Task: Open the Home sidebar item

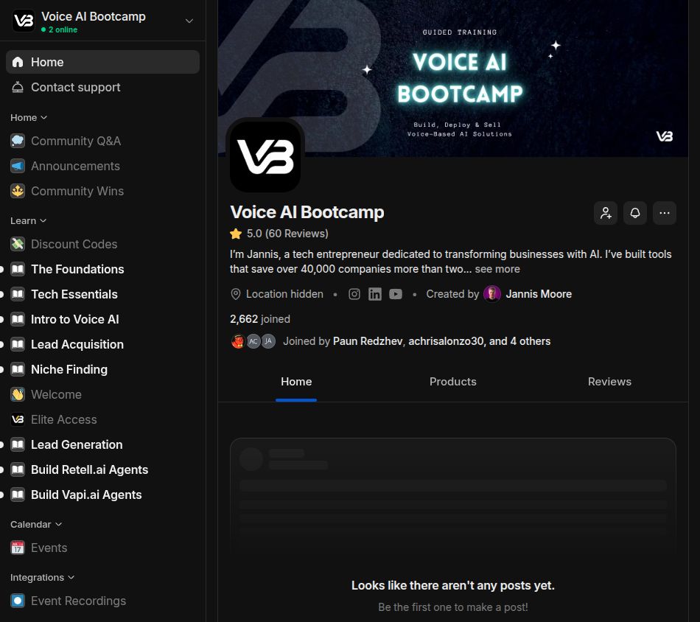Action: [x=102, y=62]
